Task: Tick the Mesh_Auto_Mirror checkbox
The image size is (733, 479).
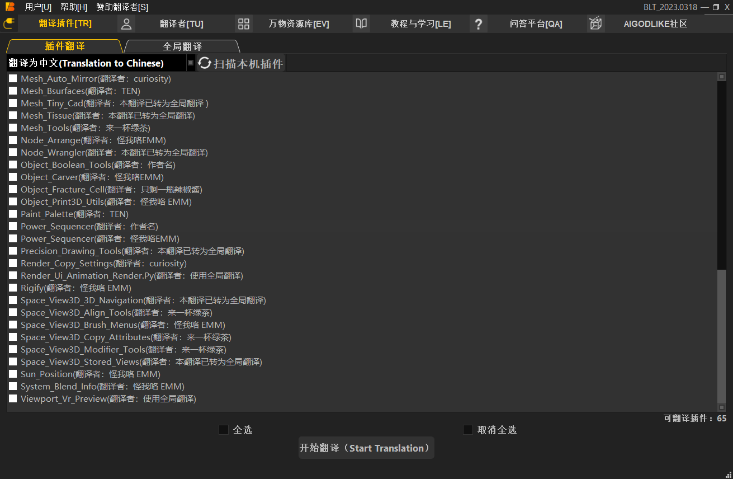Action: [13, 78]
